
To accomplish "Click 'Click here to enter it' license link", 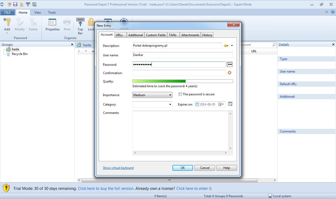I will pyautogui.click(x=194, y=188).
